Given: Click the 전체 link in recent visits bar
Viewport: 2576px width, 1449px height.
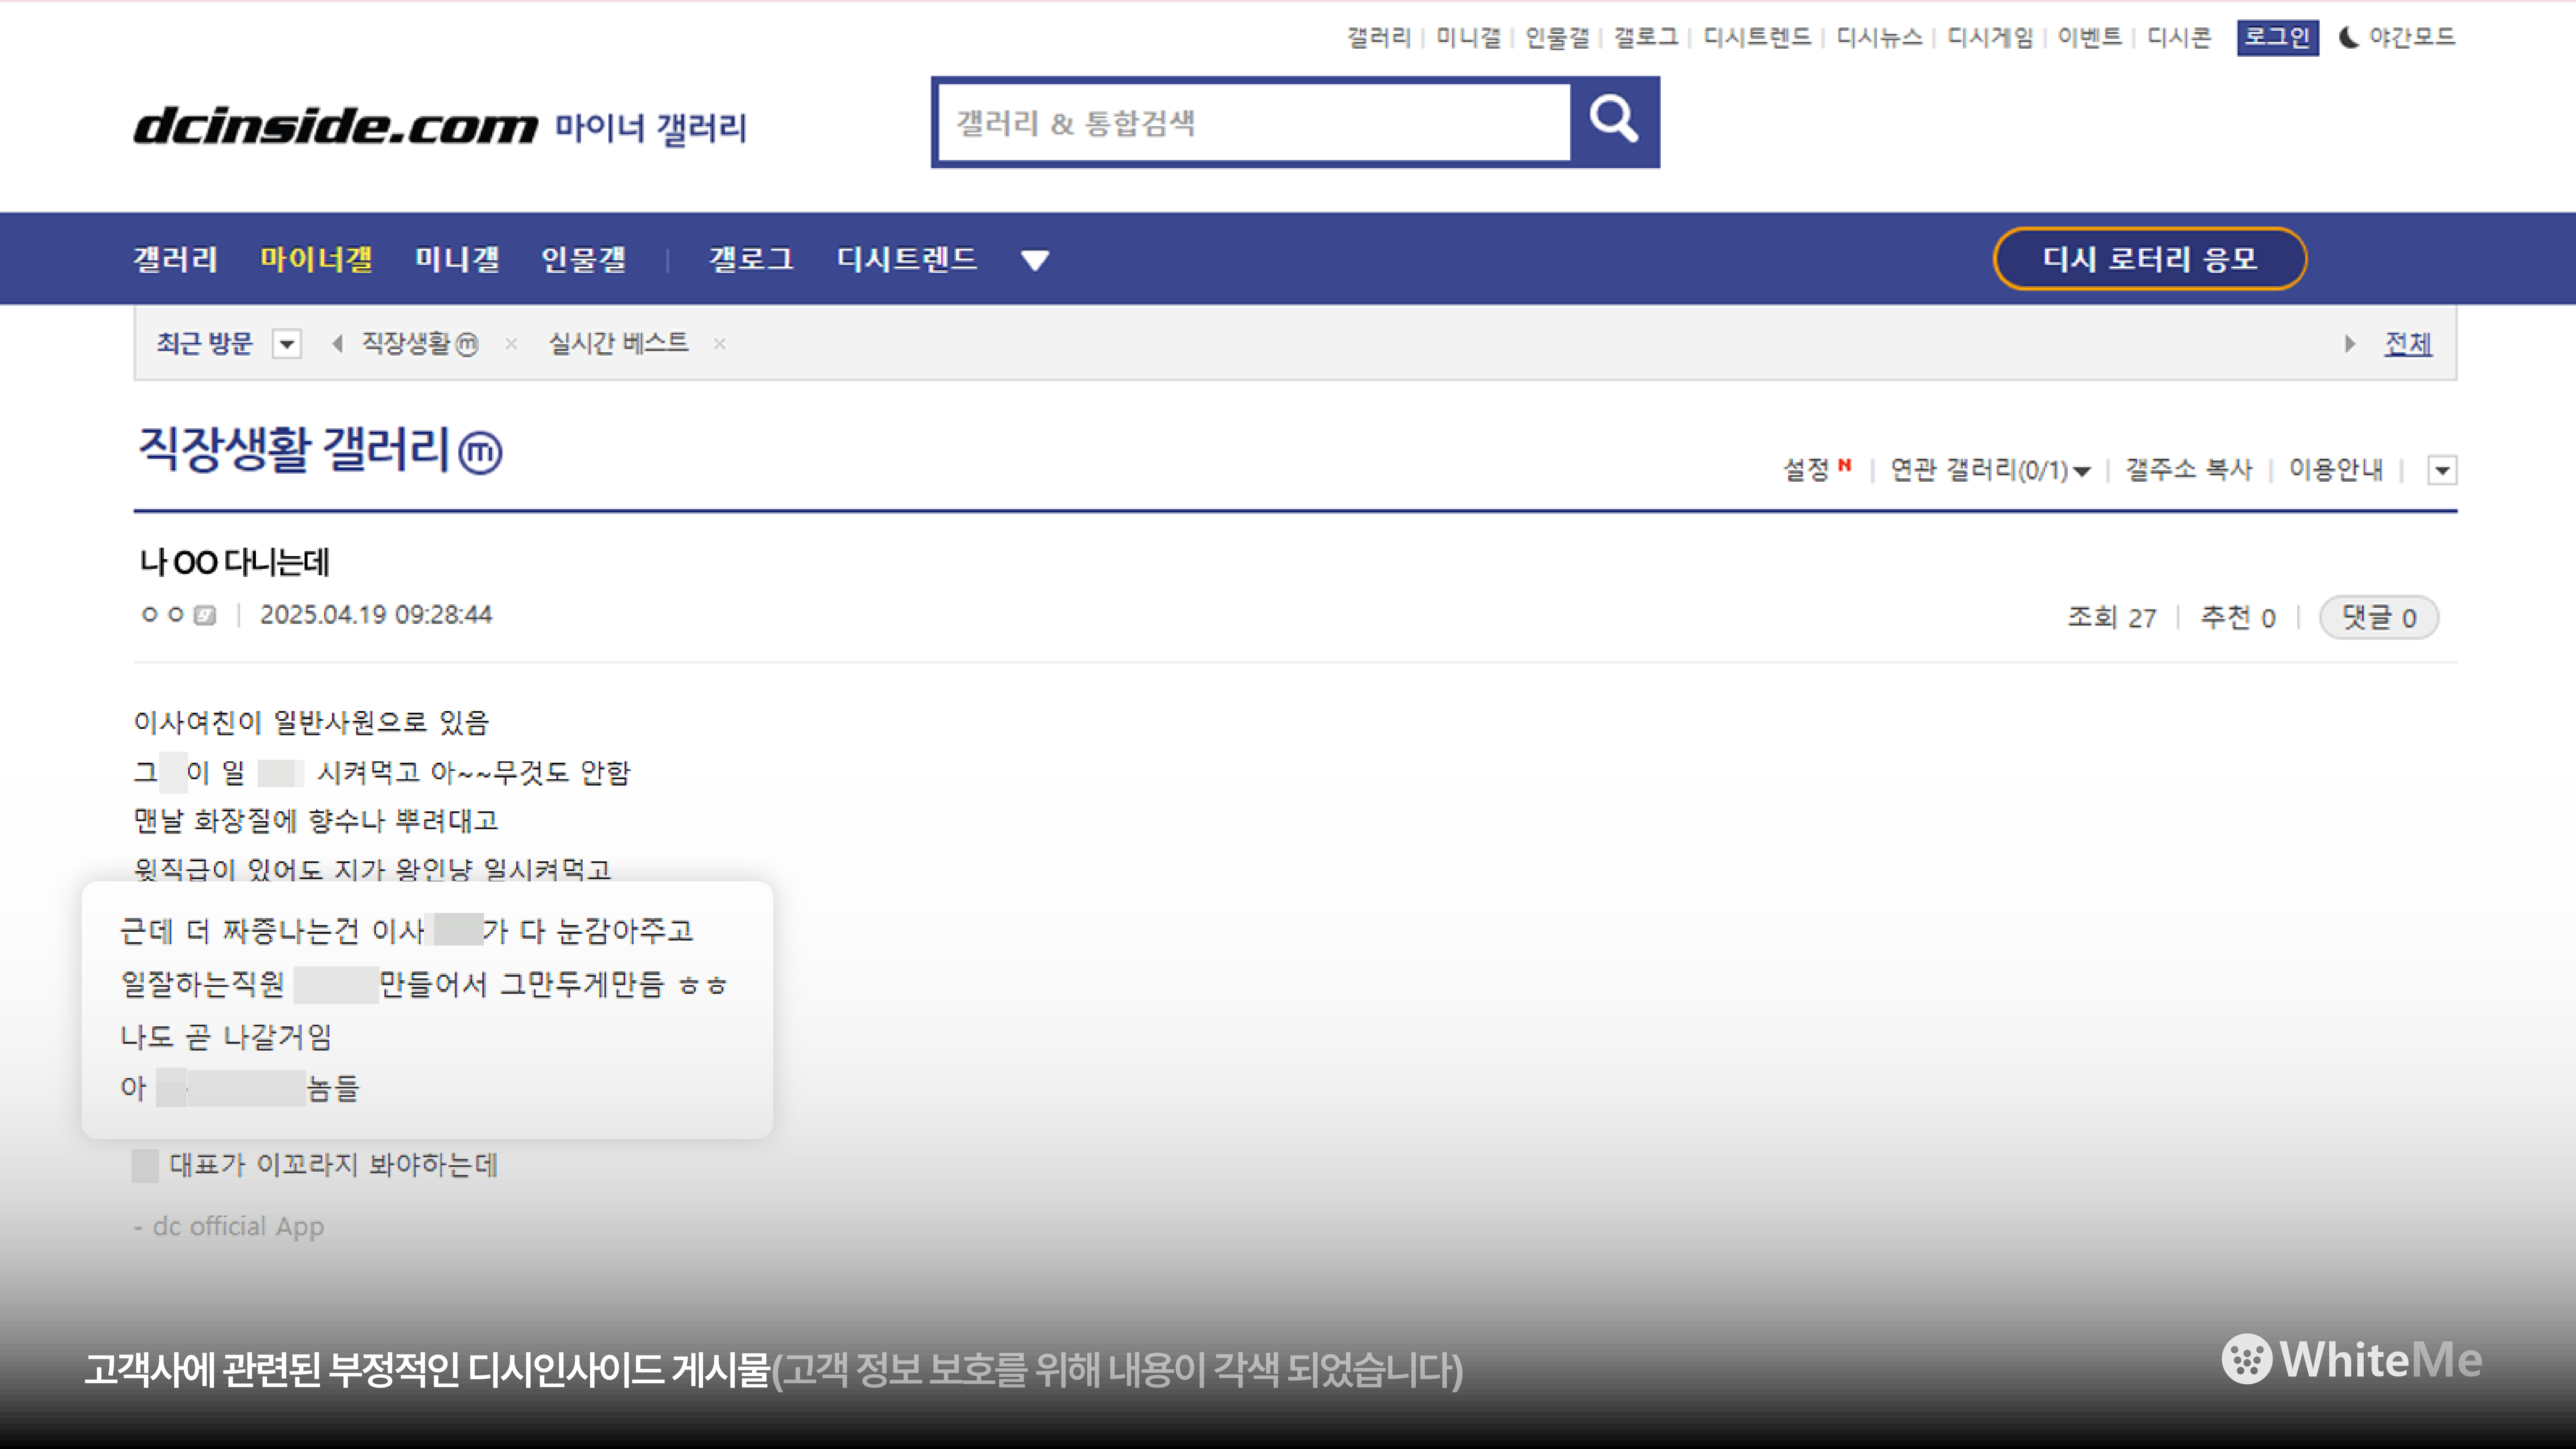Looking at the screenshot, I should (2408, 344).
